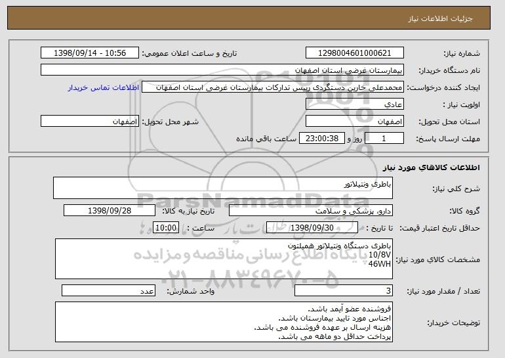Click the label گروه کالا
Image resolution: width=505 pixels, height=358 pixels.
point(464,211)
